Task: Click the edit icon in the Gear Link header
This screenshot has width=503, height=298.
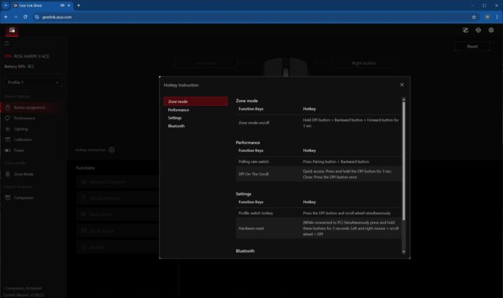Action: (x=465, y=30)
